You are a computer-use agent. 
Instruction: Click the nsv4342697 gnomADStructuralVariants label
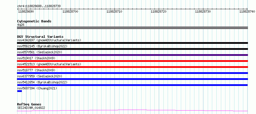(x=49, y=40)
